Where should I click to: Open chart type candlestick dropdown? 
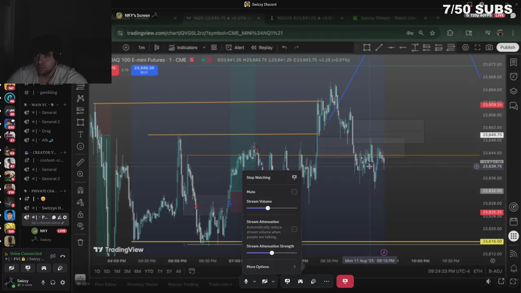[x=157, y=48]
